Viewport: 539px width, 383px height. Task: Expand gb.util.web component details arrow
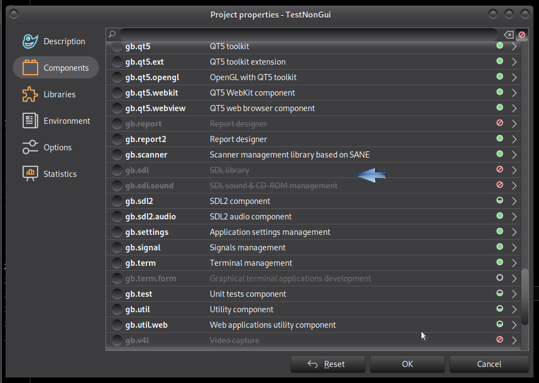click(514, 325)
